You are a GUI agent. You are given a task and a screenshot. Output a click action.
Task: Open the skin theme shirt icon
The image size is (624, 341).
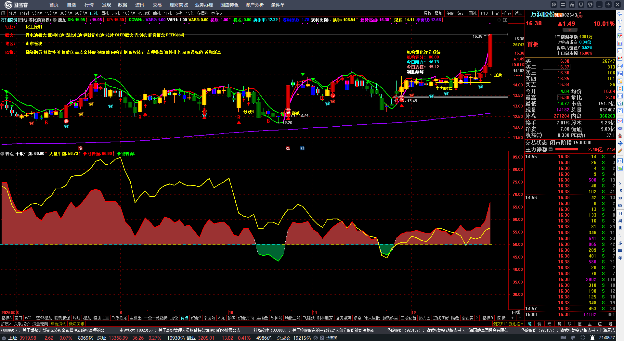click(590, 5)
